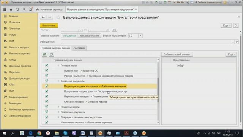Open Доходы и расходы sidebar section
Screen dimensions: 243x137
(x=19, y=78)
